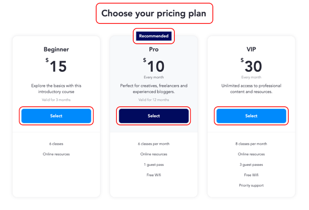The image size is (309, 210).
Task: Click the VIP plan title
Action: (x=251, y=49)
